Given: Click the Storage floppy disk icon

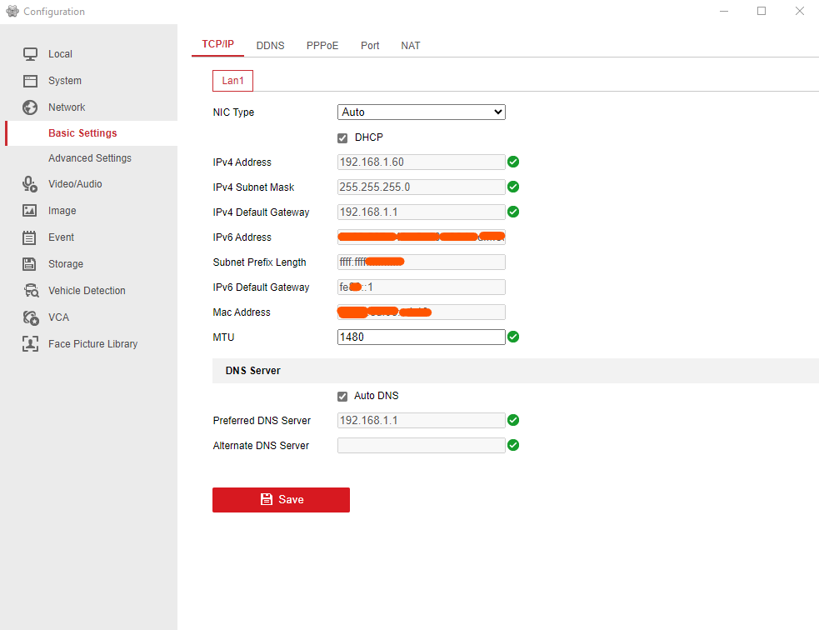Looking at the screenshot, I should 31,264.
